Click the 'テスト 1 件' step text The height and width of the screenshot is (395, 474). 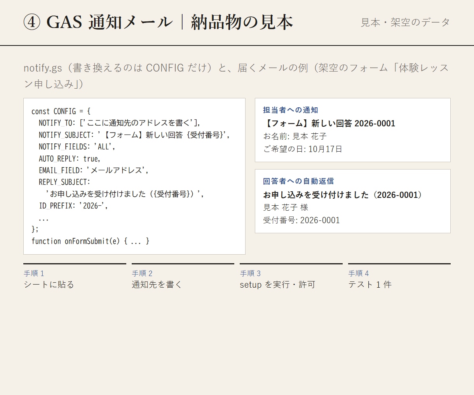pyautogui.click(x=370, y=285)
